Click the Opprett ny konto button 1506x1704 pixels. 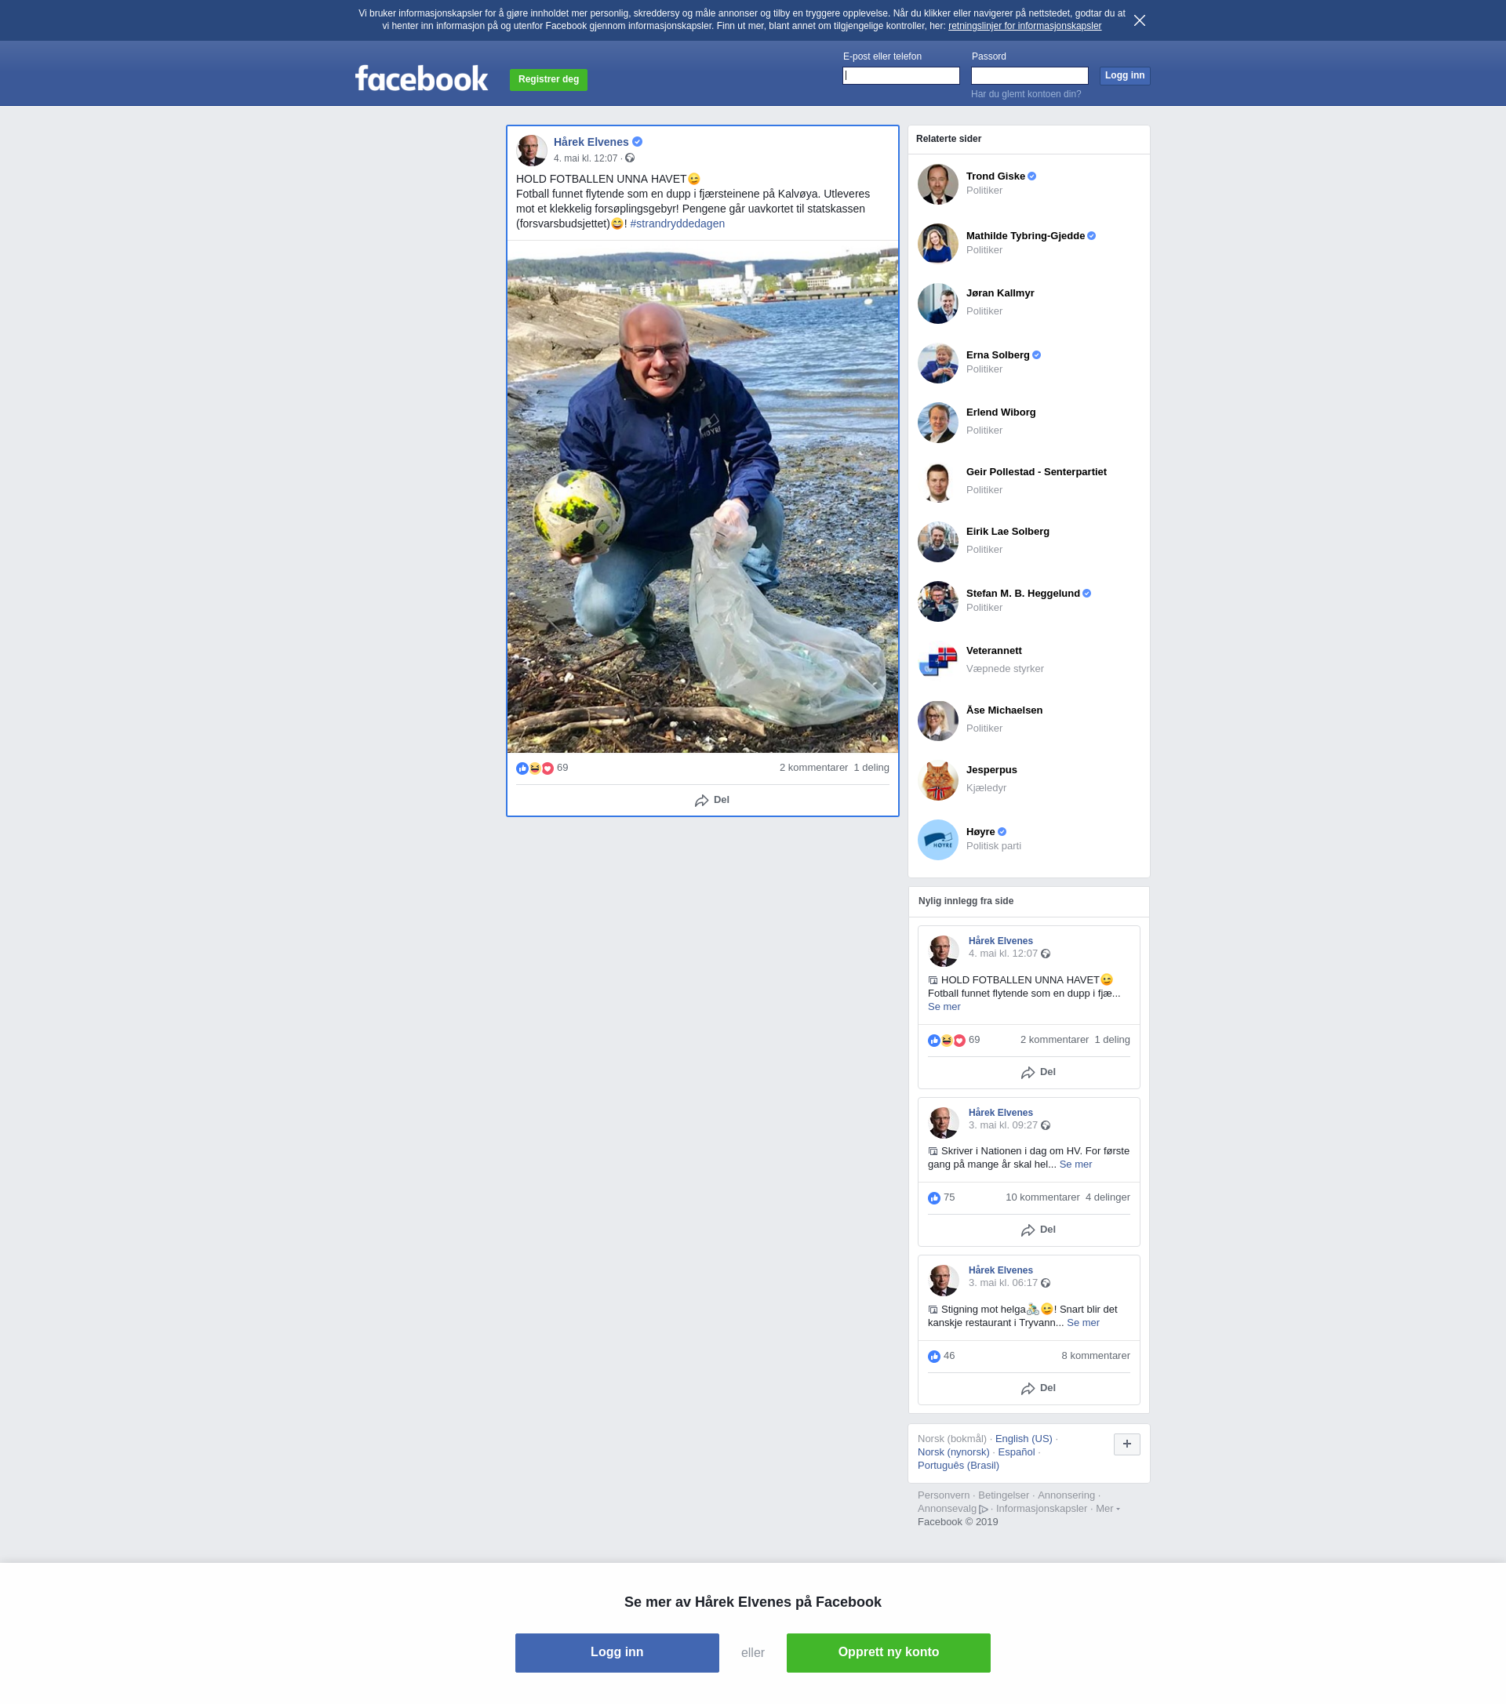(x=888, y=1652)
